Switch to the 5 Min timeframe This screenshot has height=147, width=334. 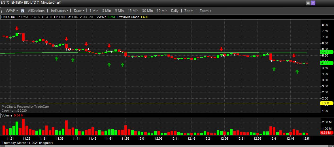tap(119, 11)
